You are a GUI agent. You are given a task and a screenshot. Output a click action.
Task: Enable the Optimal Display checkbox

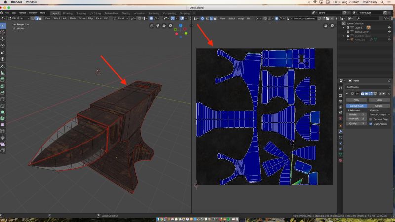click(371, 119)
